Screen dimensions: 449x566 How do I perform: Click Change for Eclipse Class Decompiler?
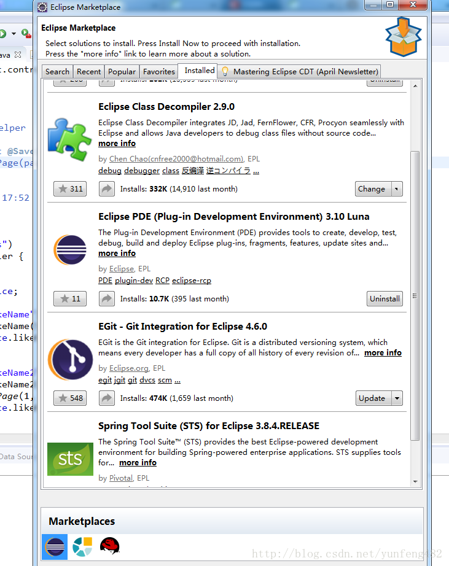tap(372, 189)
